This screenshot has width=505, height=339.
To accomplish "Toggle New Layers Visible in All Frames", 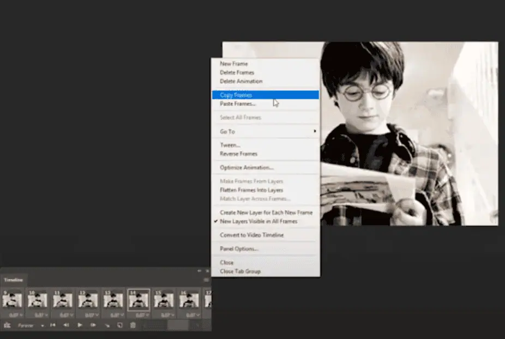I will 266,221.
